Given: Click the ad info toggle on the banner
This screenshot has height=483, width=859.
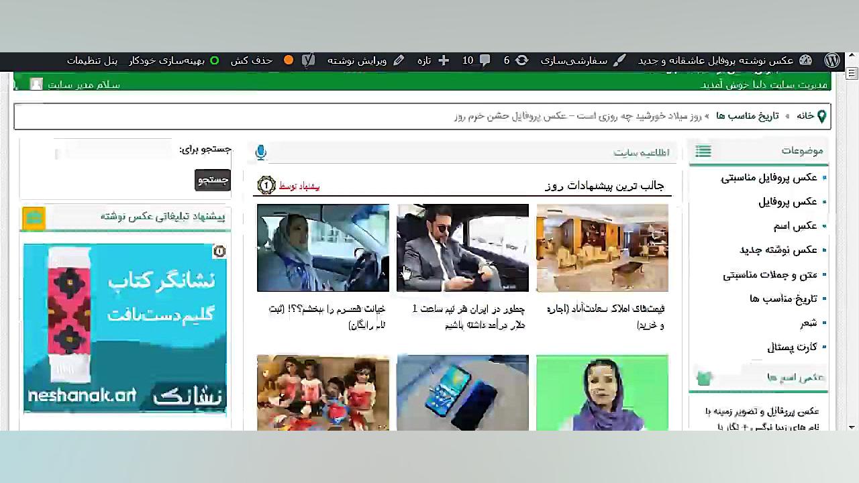Looking at the screenshot, I should [219, 251].
